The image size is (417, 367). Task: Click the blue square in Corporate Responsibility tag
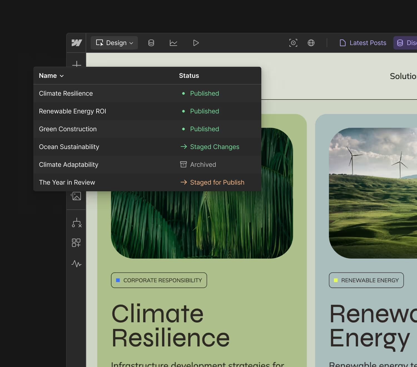(x=118, y=280)
